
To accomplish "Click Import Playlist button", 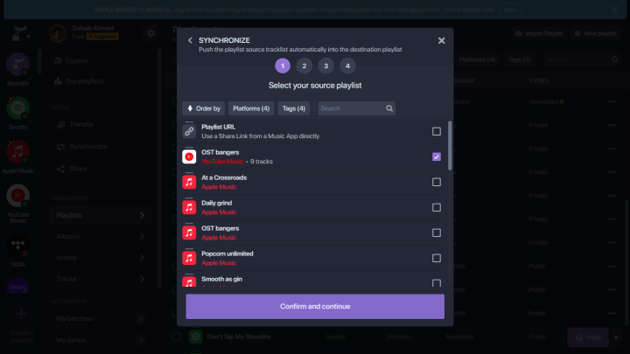I will pyautogui.click(x=539, y=33).
